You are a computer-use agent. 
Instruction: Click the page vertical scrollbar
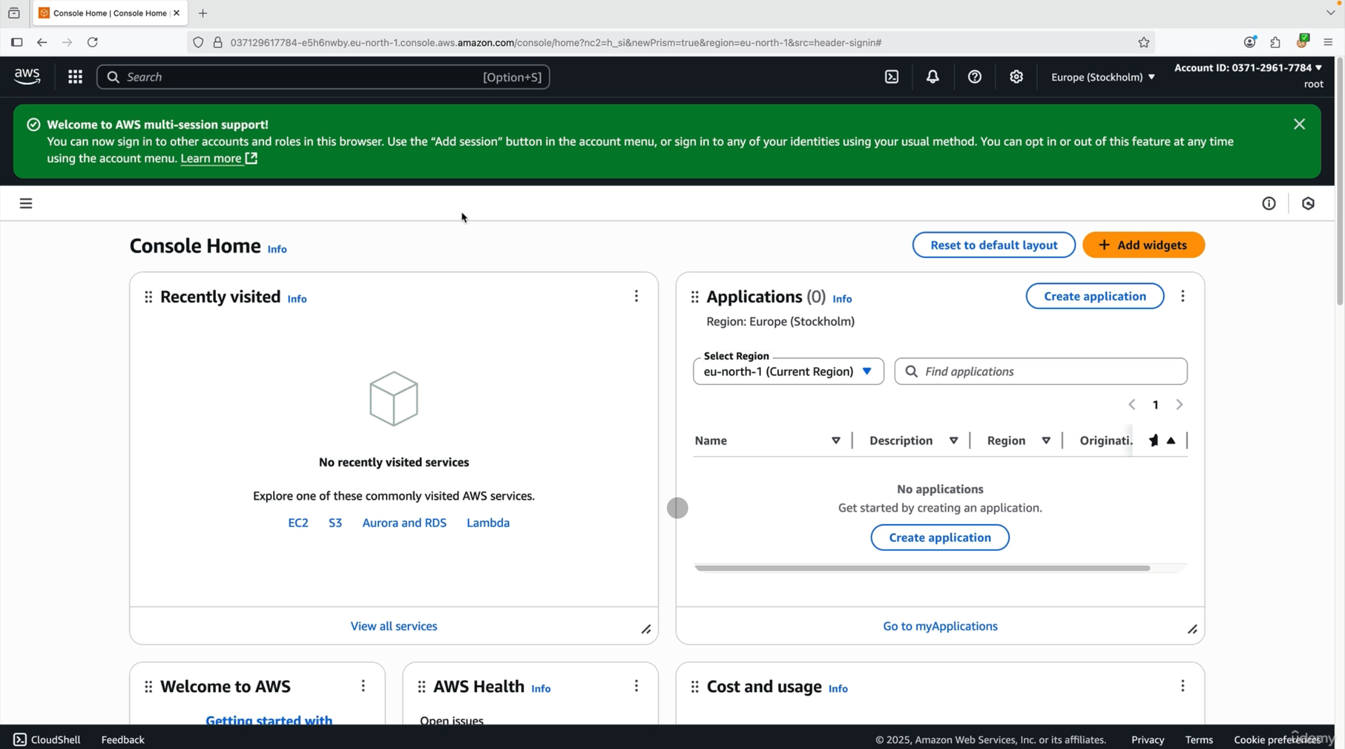(x=1339, y=181)
